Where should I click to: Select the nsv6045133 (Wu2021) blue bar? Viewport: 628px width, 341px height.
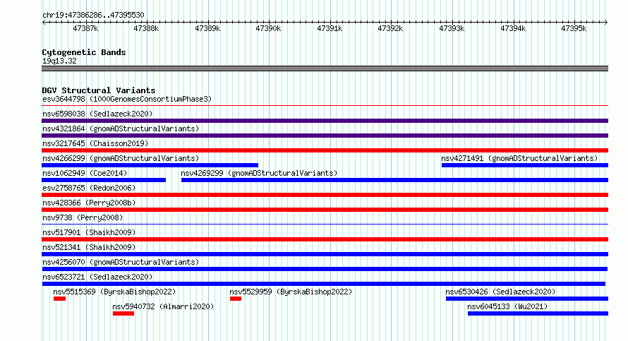tap(538, 313)
